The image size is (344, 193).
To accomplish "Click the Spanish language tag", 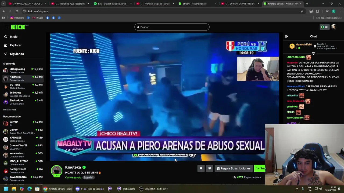I will 88,177.
